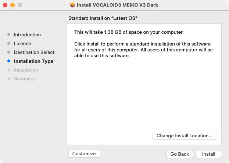Close the installer with the red button
The height and width of the screenshot is (163, 229).
click(5, 5)
